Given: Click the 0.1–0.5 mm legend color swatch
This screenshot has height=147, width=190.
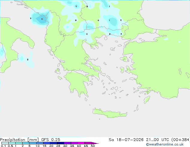Looking at the screenshot, I should coord(5,143).
